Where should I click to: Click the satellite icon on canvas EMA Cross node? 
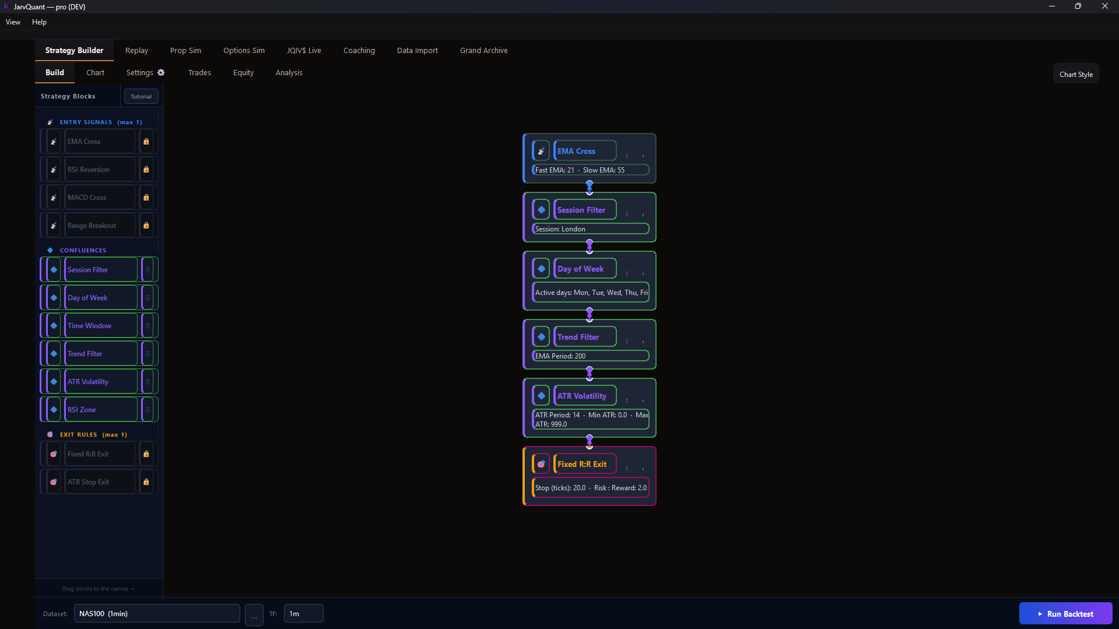pos(541,151)
